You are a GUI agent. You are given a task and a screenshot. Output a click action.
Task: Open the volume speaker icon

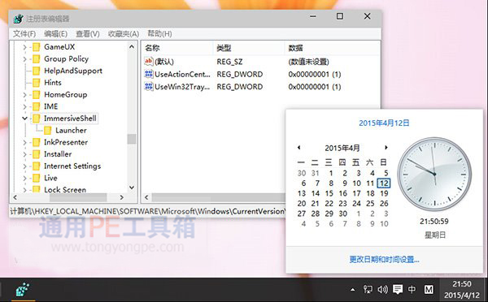pos(382,290)
